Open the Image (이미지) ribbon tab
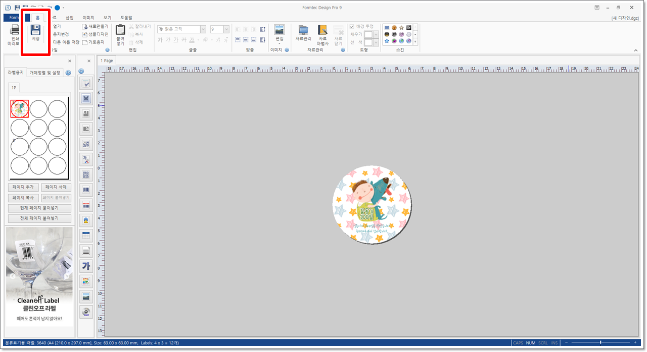Screen dimensions: 647x352 [88, 18]
